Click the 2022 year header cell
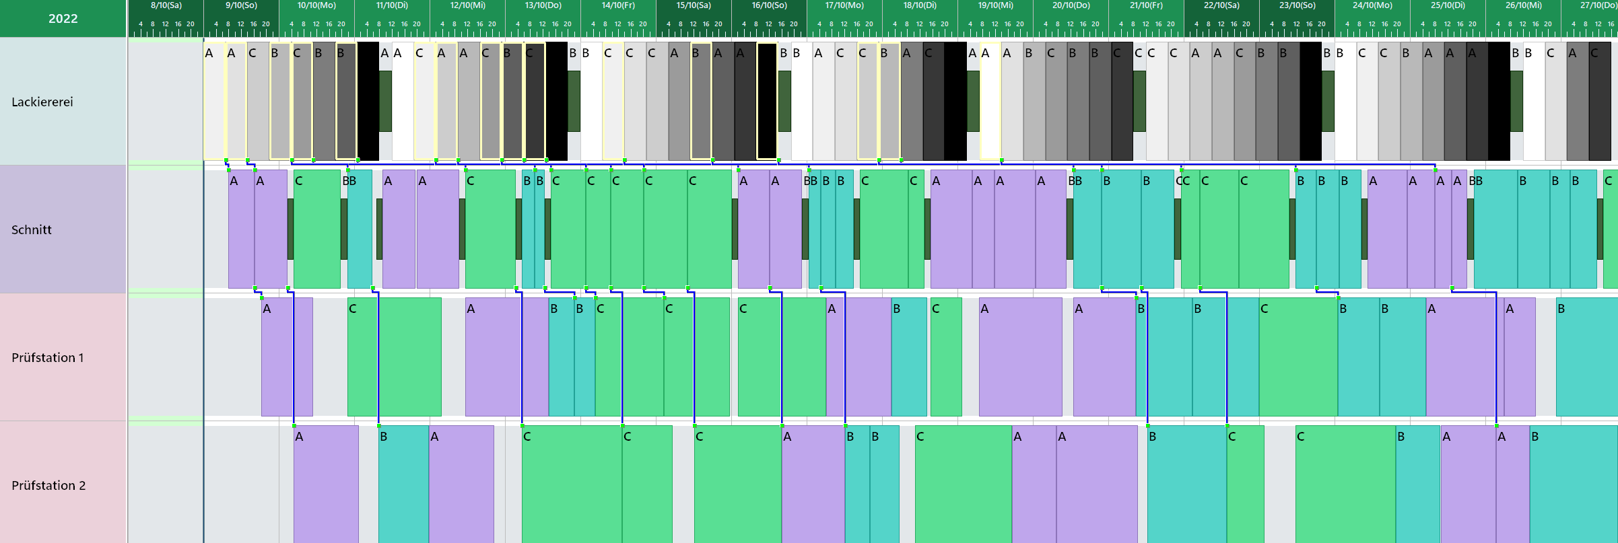 [63, 18]
